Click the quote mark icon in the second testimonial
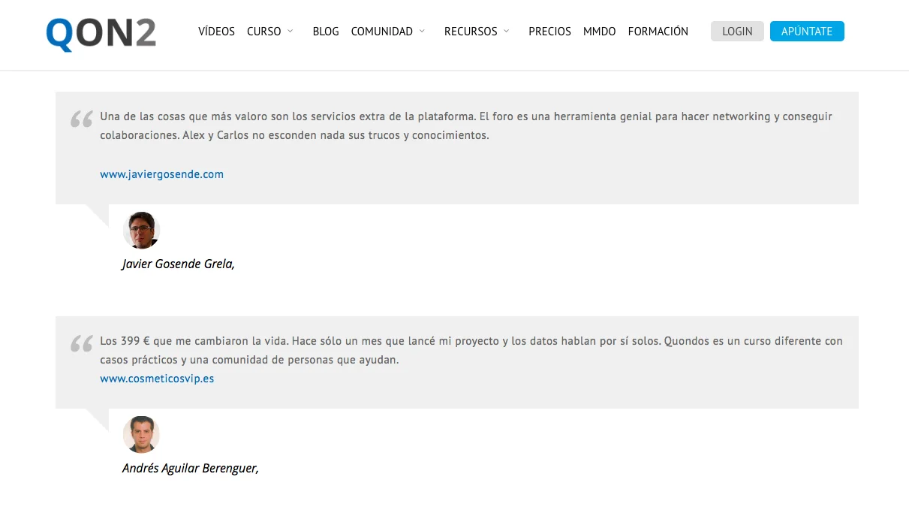Viewport: 909px width, 507px height. 81,344
